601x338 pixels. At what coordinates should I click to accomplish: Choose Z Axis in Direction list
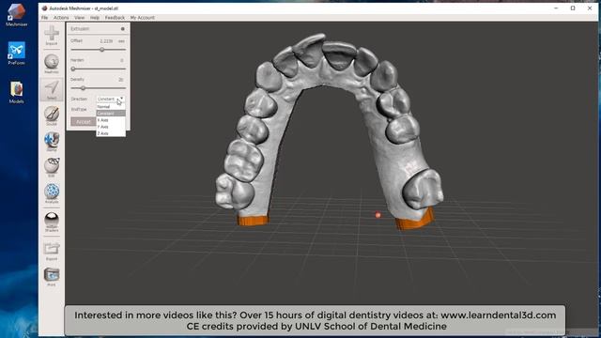(111, 133)
